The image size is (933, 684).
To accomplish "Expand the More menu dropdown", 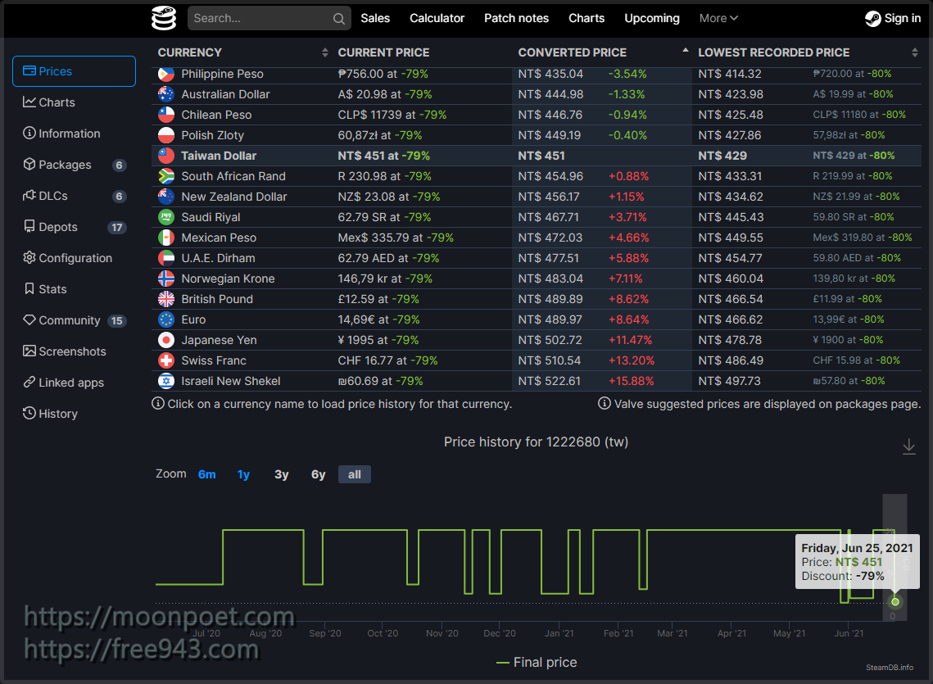I will click(718, 18).
